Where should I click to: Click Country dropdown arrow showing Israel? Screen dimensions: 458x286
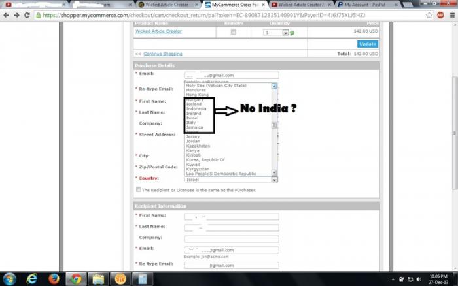pos(274,180)
